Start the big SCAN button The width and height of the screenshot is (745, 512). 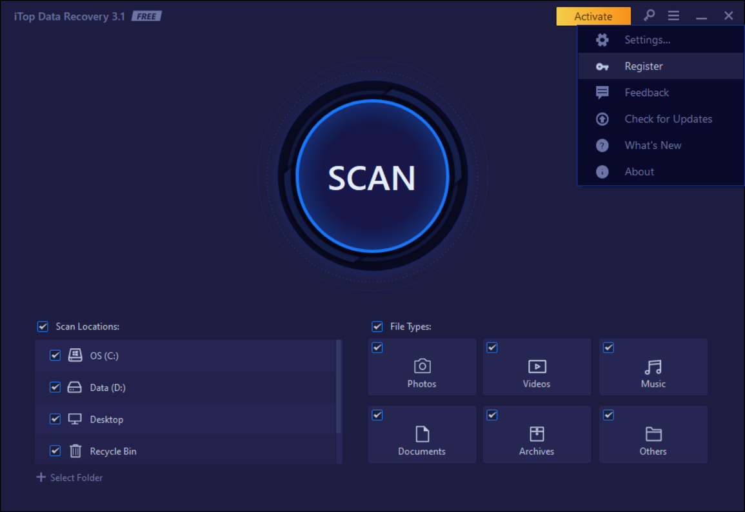click(373, 176)
